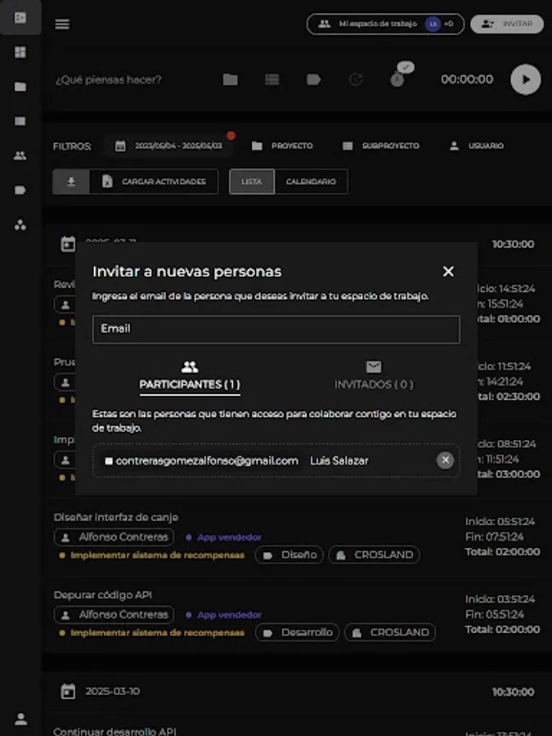Open the projects folder sidebar icon
552x736 pixels.
(x=20, y=87)
